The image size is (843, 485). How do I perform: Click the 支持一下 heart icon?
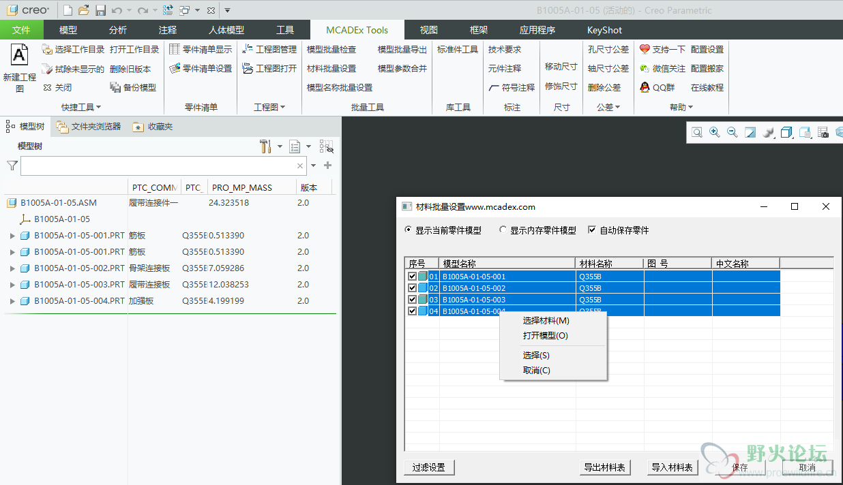click(x=645, y=49)
